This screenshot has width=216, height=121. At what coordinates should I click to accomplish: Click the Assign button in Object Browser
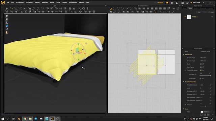[211, 12]
